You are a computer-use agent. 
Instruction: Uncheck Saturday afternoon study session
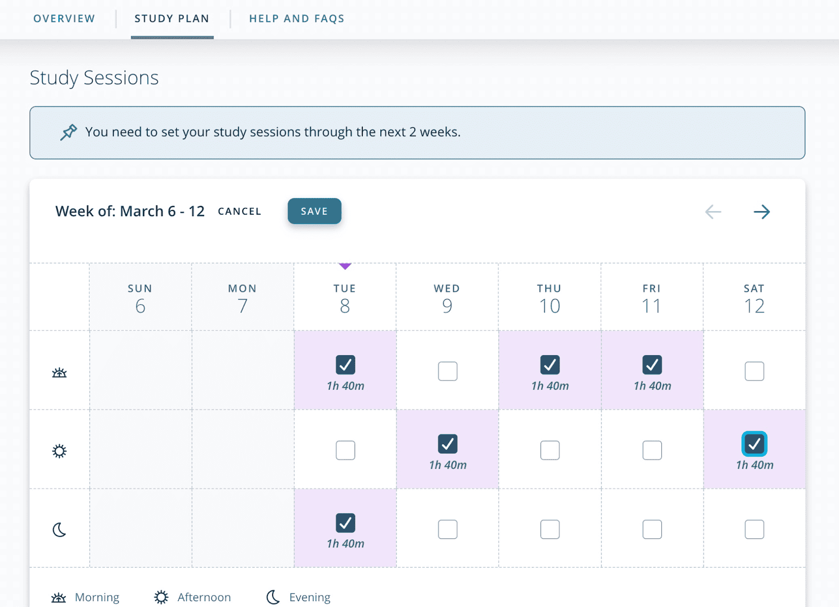pyautogui.click(x=754, y=444)
